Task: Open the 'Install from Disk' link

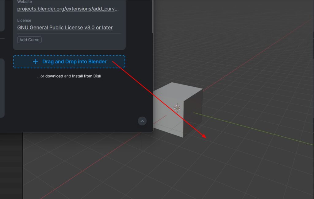Action: (x=86, y=76)
